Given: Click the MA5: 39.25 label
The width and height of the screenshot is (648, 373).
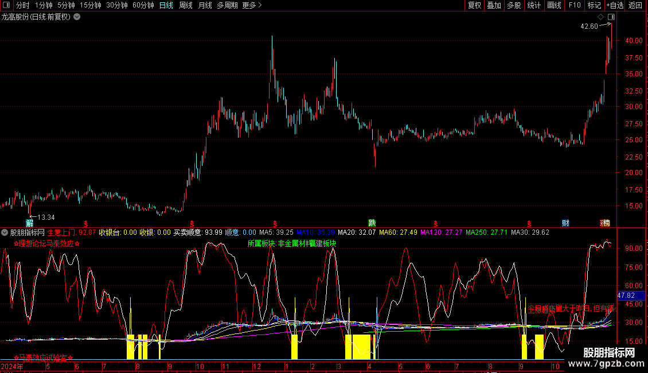Looking at the screenshot, I should (x=276, y=232).
